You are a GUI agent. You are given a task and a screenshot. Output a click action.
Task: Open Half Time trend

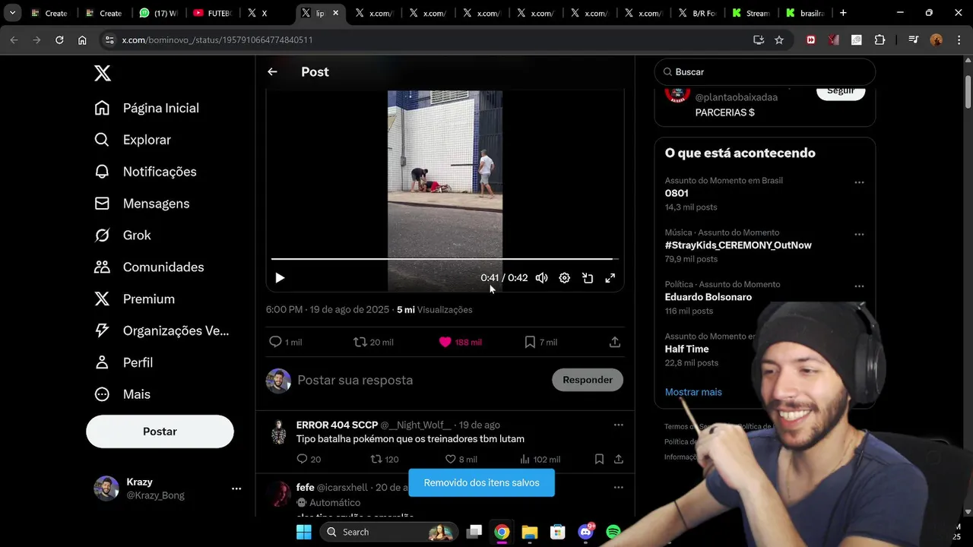[x=686, y=349]
